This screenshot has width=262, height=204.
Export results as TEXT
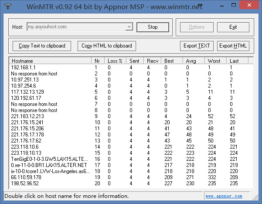pos(197,46)
